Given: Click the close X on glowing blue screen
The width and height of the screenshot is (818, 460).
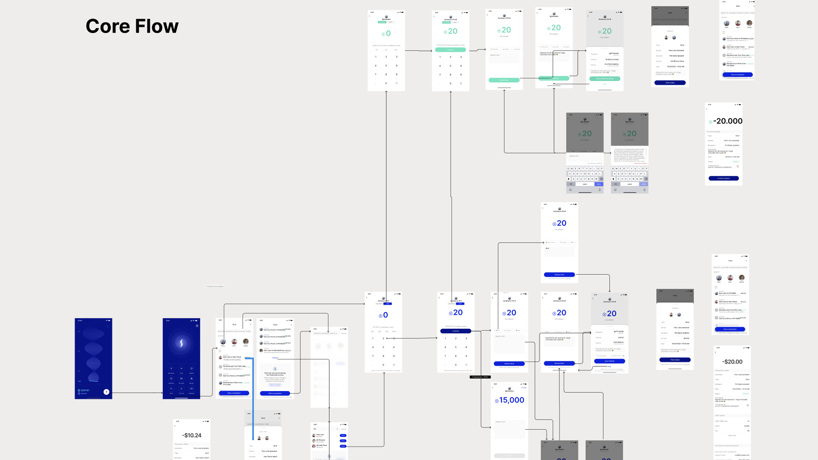Looking at the screenshot, I should click(x=197, y=326).
